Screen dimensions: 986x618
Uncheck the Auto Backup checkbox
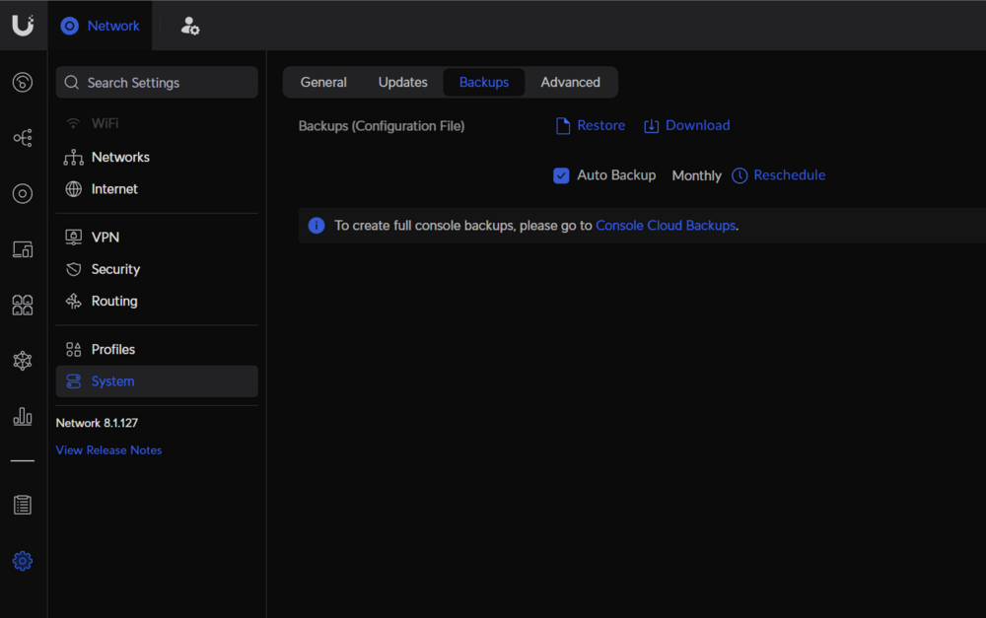tap(561, 175)
